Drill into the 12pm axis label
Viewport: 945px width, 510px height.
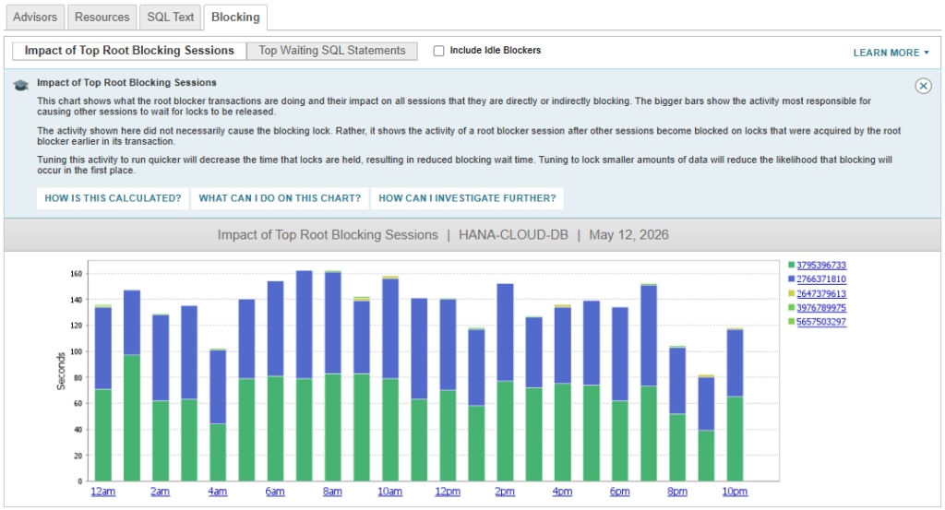pyautogui.click(x=448, y=492)
